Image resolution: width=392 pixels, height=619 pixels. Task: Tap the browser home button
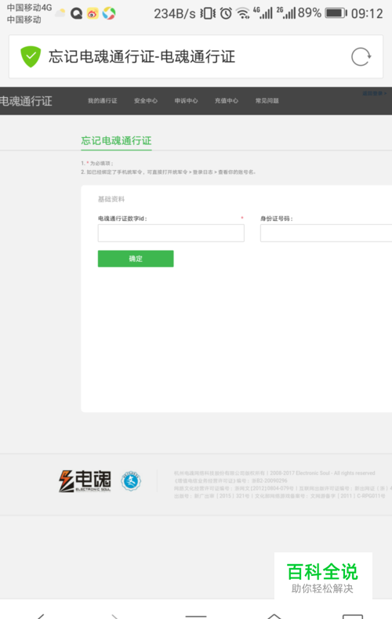point(274,616)
